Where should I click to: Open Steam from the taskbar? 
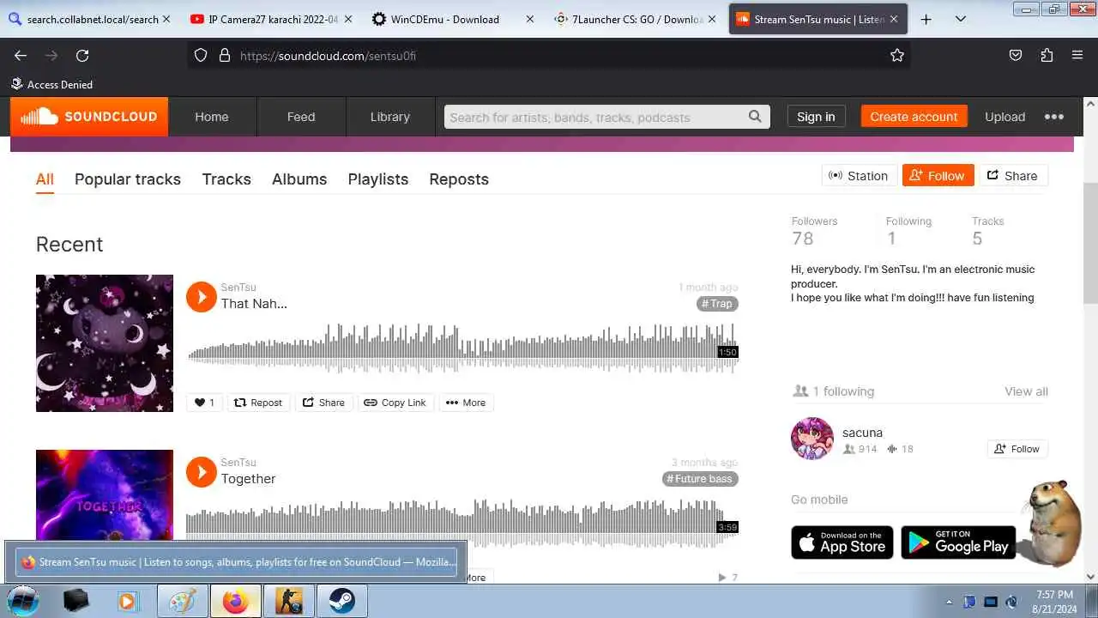(x=342, y=601)
